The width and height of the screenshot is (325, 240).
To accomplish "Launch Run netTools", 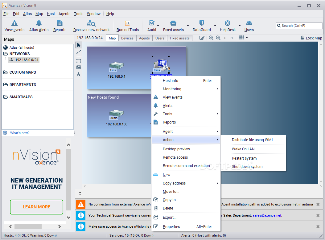I will click(x=128, y=26).
